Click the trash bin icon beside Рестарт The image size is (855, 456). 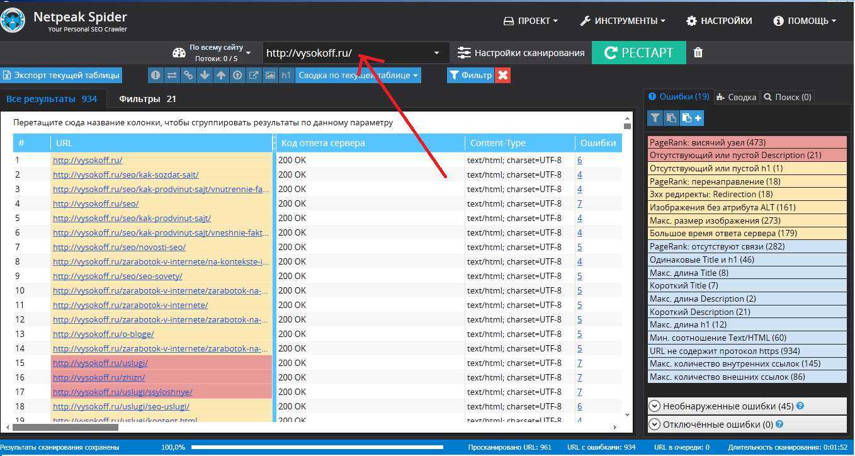click(x=698, y=53)
